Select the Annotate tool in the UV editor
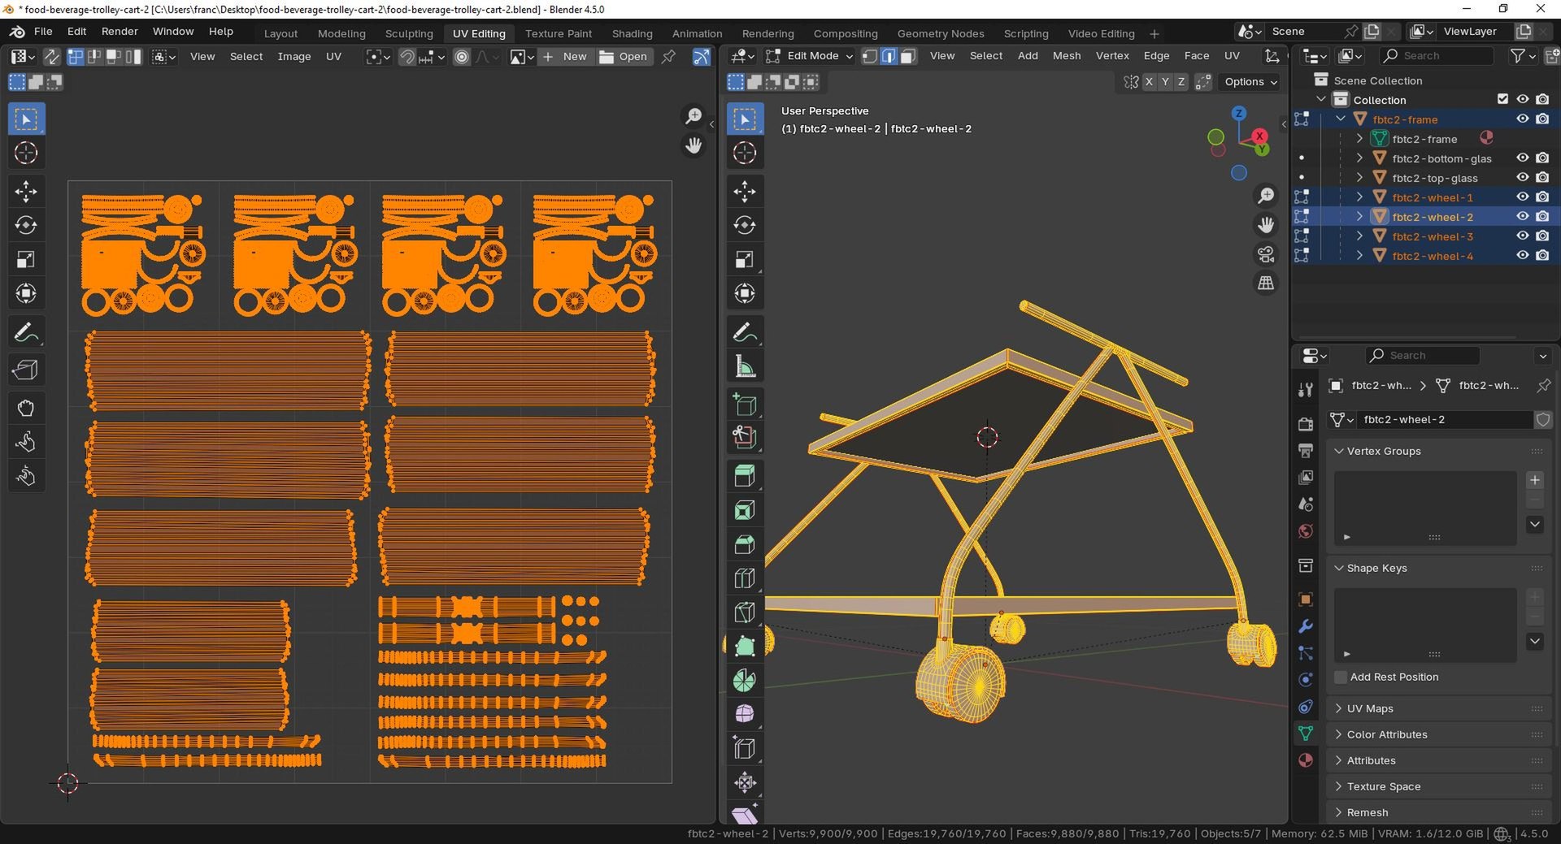 (26, 333)
